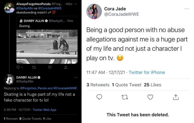Click the Twitter for iPhone link
Viewport: 194px width, 123px height.
147,72
